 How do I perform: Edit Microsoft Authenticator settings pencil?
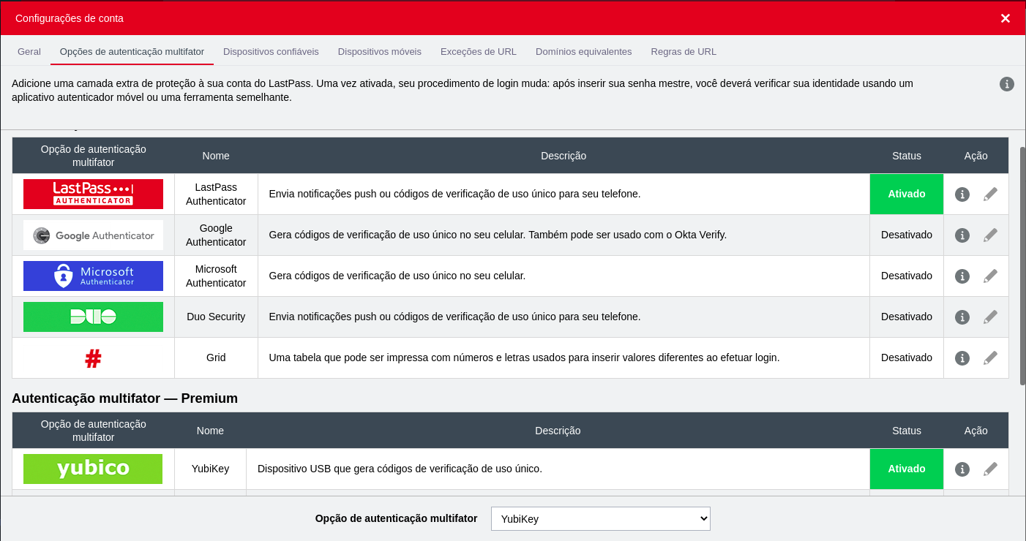click(990, 276)
